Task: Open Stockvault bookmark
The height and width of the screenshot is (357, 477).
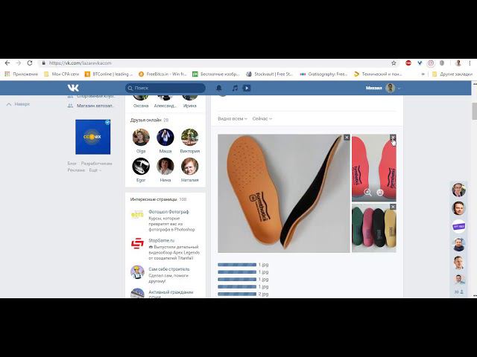Action: pyautogui.click(x=270, y=74)
